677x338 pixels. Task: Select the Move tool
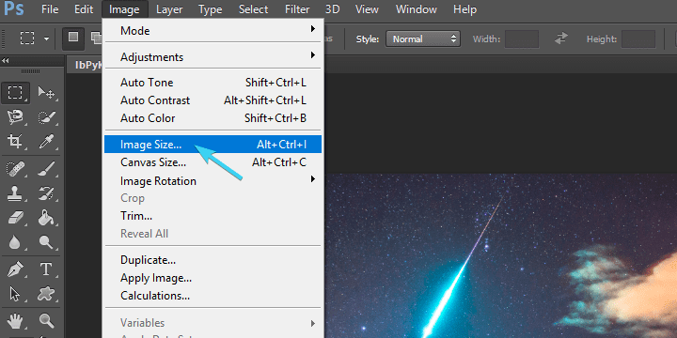(x=46, y=93)
